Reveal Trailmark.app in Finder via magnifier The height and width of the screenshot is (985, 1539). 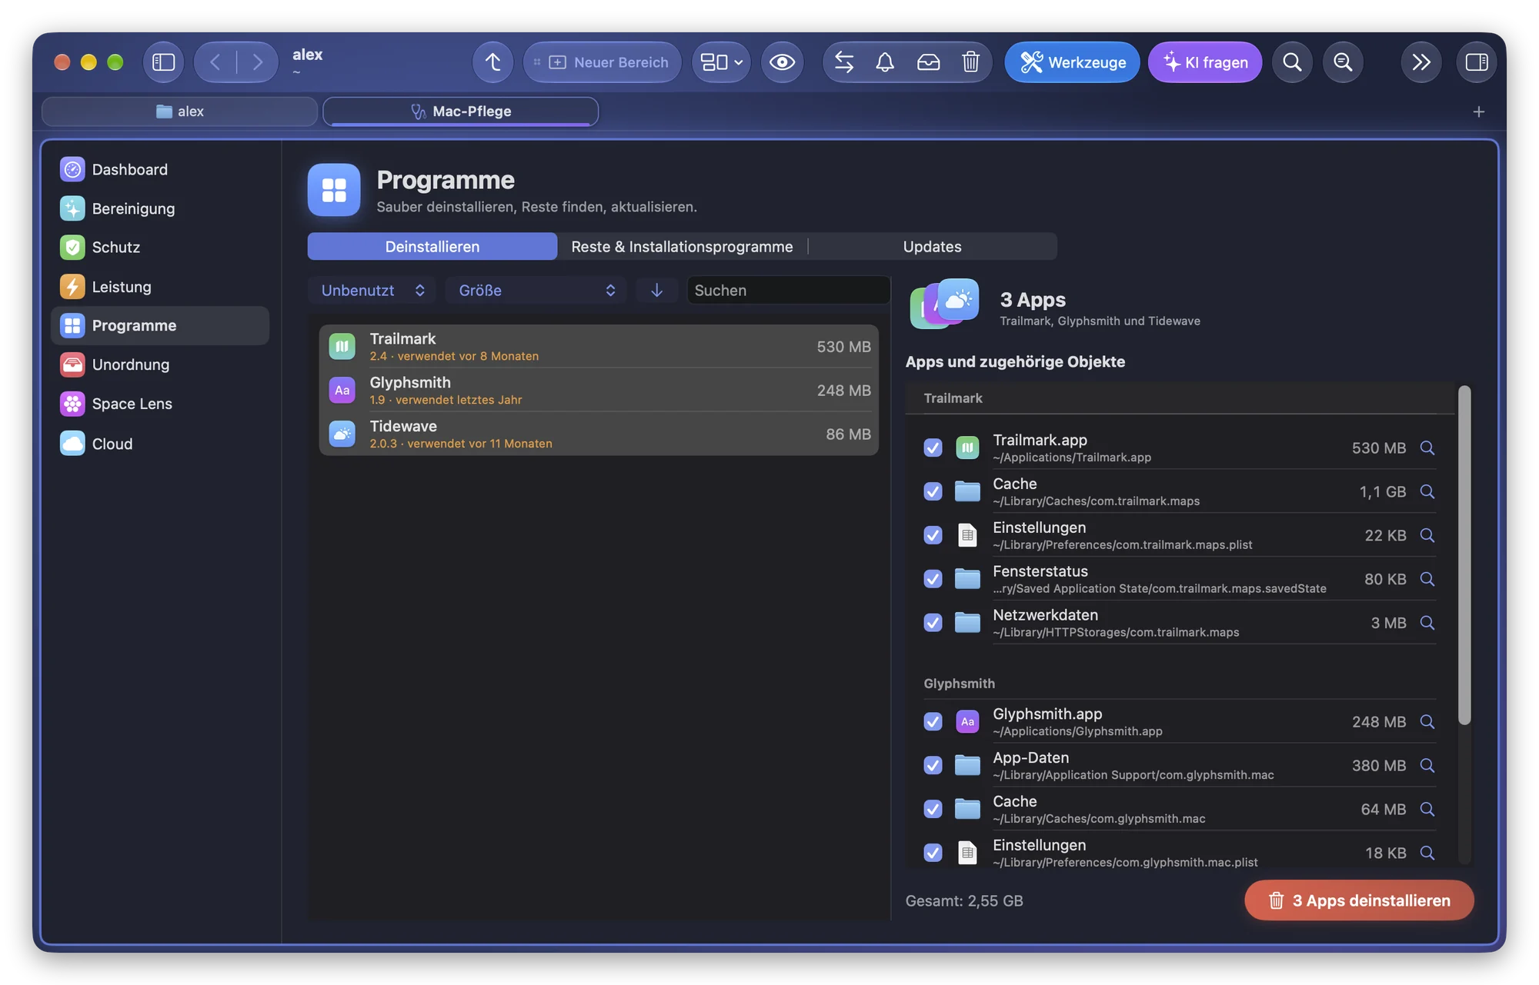pyautogui.click(x=1427, y=448)
